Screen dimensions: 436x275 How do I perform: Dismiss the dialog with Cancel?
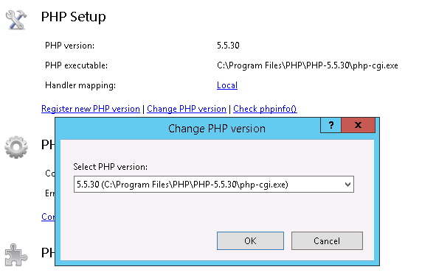[x=327, y=241]
